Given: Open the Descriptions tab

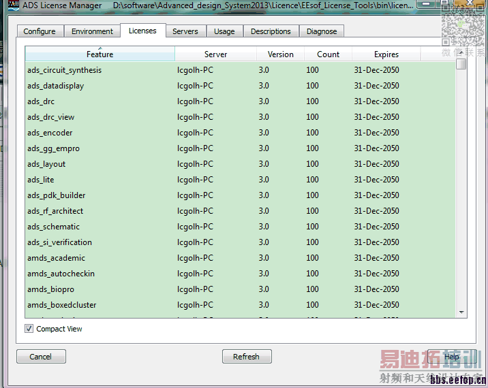Looking at the screenshot, I should click(271, 31).
